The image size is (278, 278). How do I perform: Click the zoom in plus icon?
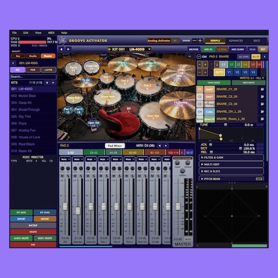click(x=200, y=41)
